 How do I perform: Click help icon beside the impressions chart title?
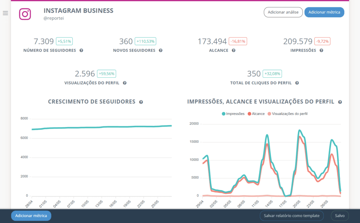click(340, 102)
